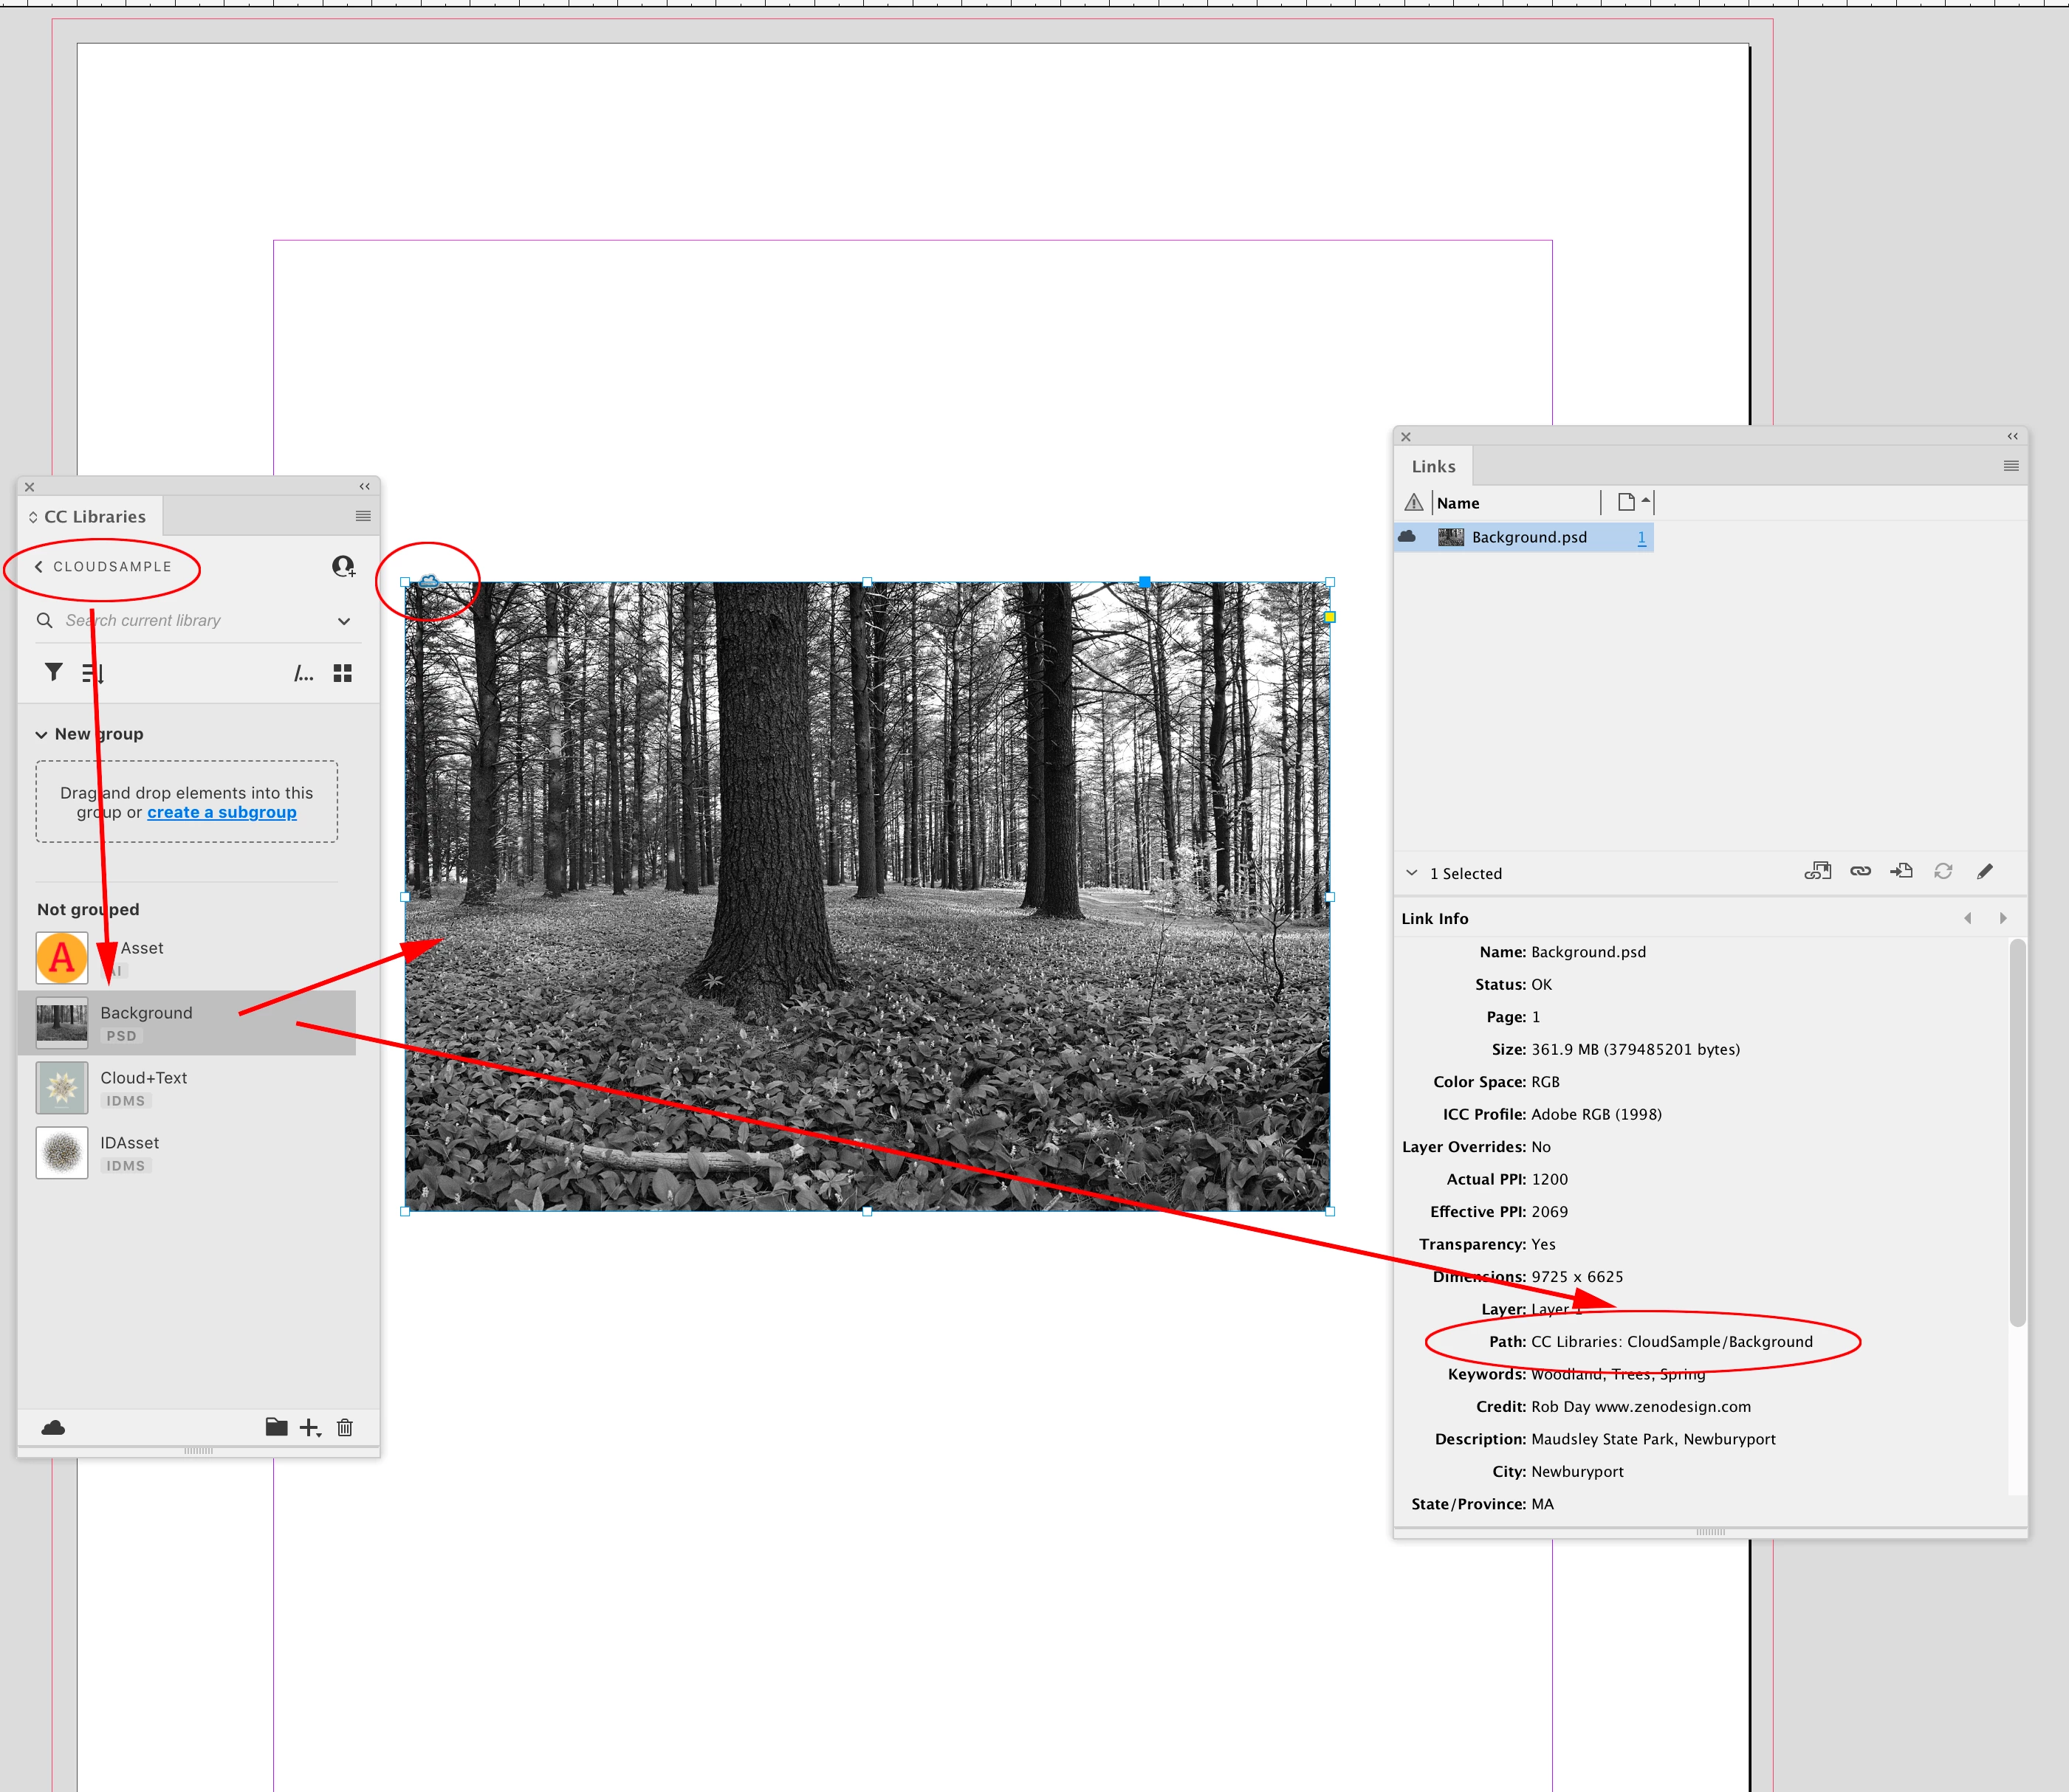Image resolution: width=2069 pixels, height=1792 pixels.
Task: Click the invite collaborator person icon
Action: click(x=343, y=567)
